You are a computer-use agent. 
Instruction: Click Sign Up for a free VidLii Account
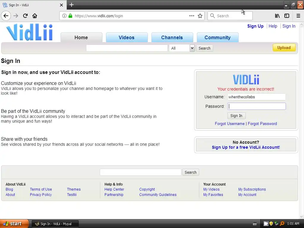pos(246,147)
